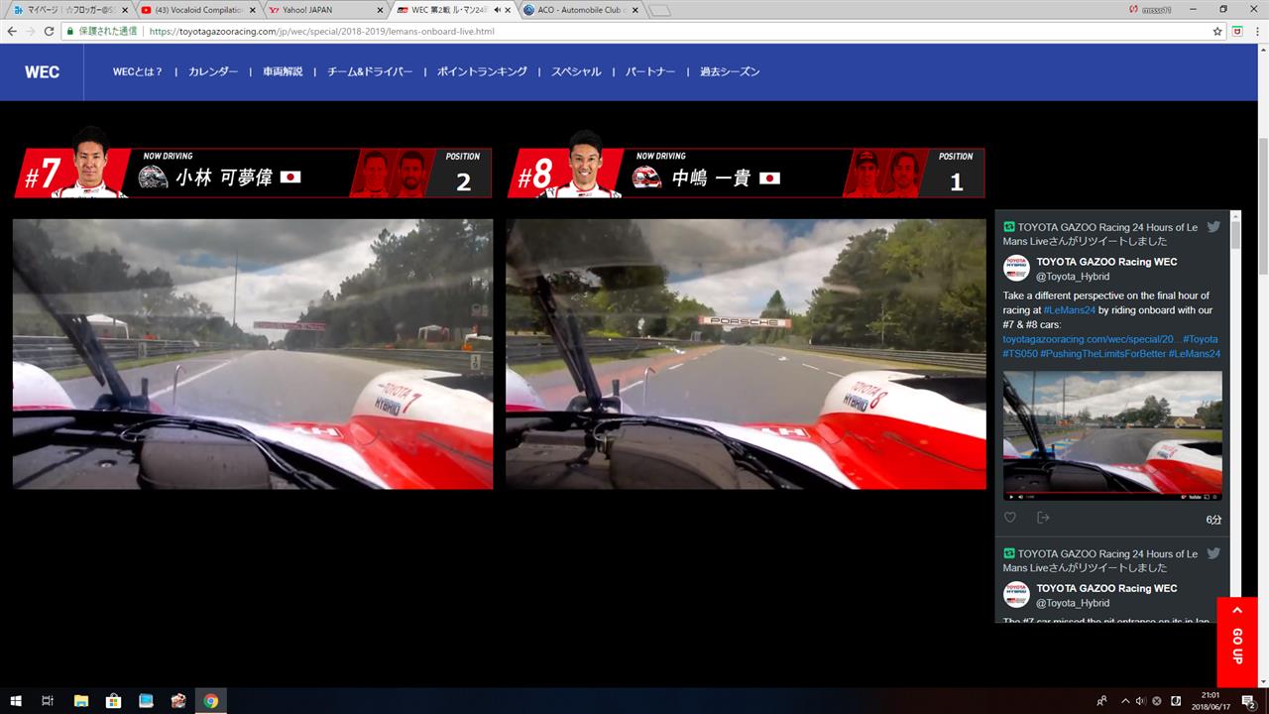1269x714 pixels.
Task: Open the #LeMans24 hashtag after 'racing at'
Action: coord(1068,310)
